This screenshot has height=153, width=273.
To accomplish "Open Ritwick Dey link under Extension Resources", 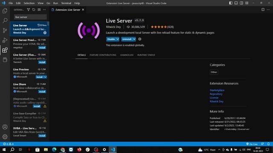I will tap(217, 101).
